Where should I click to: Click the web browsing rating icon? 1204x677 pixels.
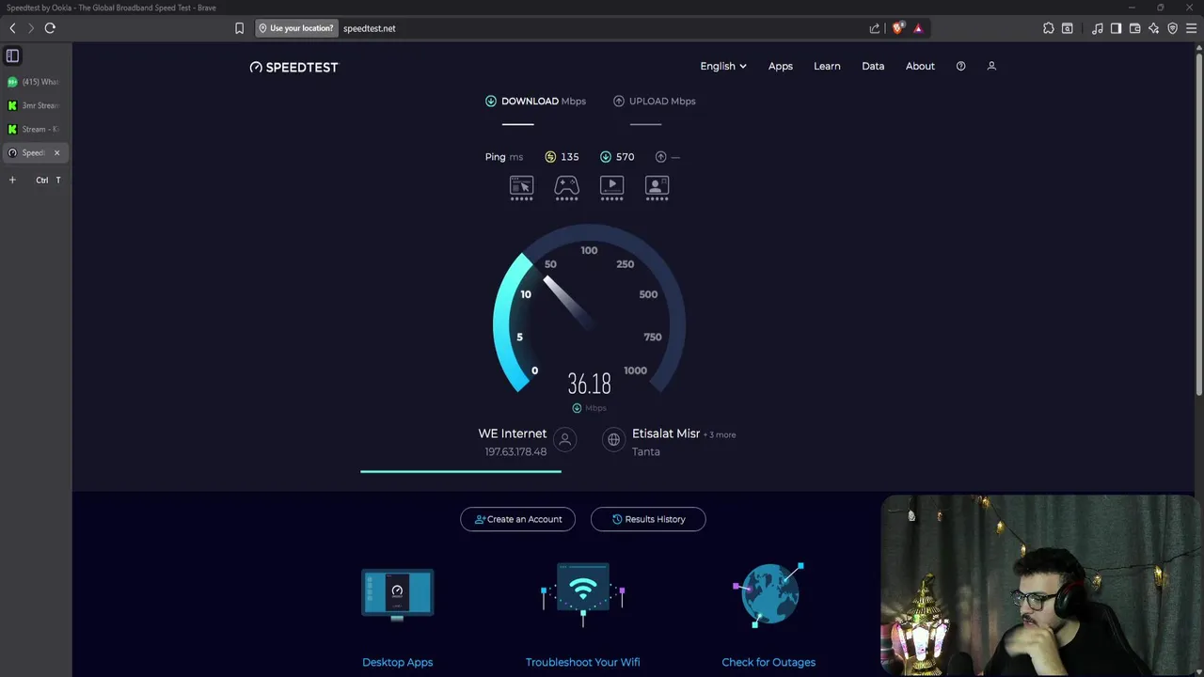click(x=521, y=186)
